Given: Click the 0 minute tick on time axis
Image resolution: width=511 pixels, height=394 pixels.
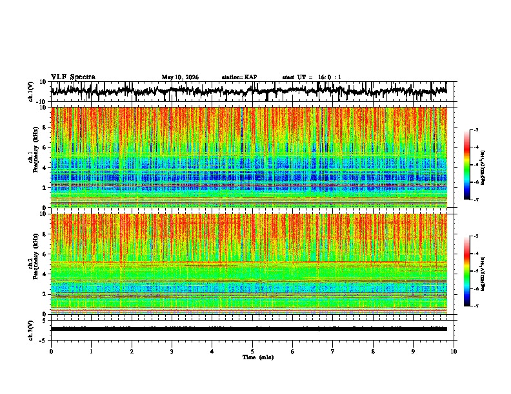Looking at the screenshot, I should click(51, 352).
